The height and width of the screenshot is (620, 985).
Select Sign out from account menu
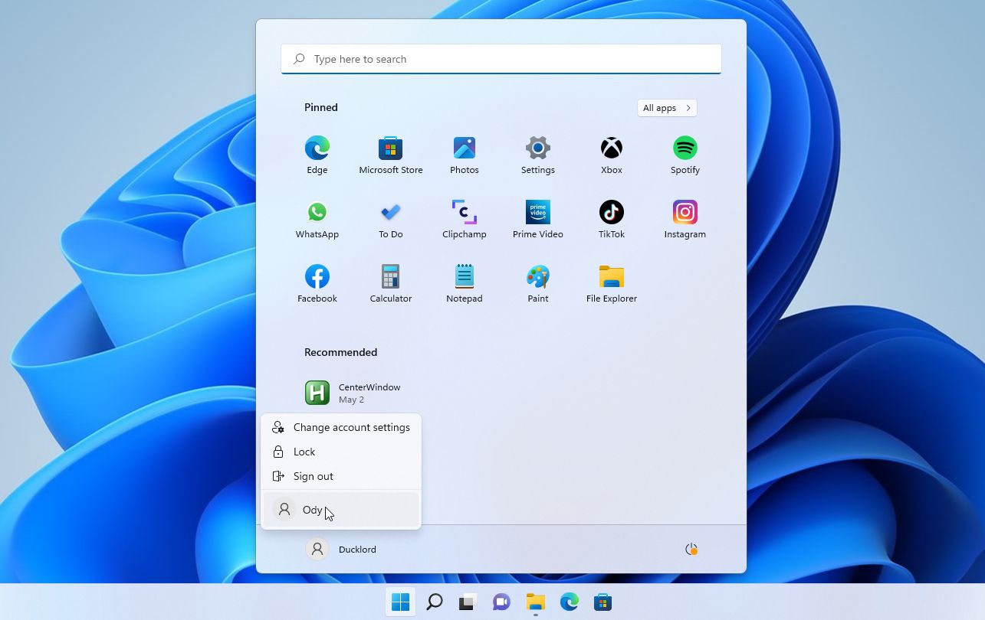(341, 476)
